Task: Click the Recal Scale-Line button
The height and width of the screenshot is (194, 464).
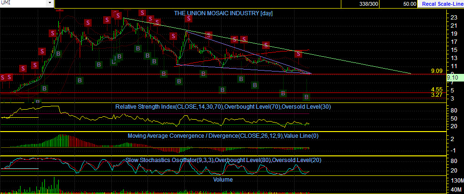Action: coord(441,4)
